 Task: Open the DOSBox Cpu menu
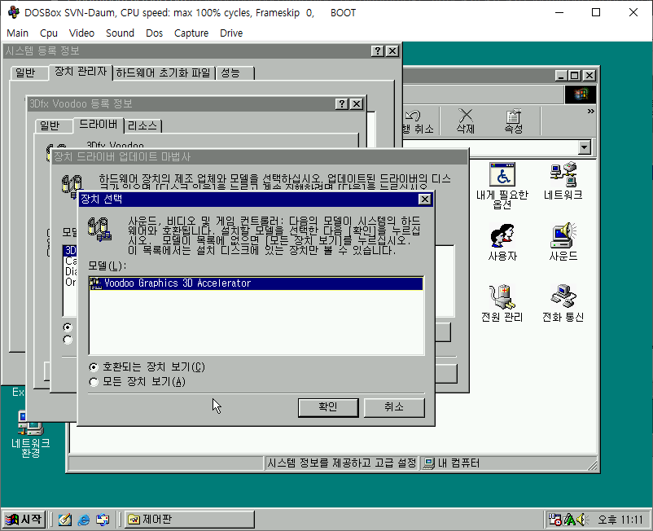coord(48,33)
